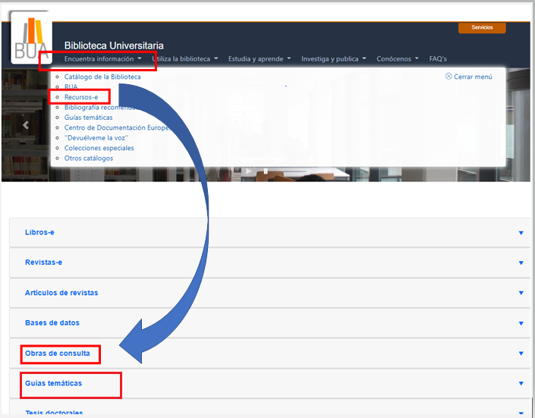This screenshot has height=418, width=535.
Task: Select Otros catálogos link
Action: point(89,159)
